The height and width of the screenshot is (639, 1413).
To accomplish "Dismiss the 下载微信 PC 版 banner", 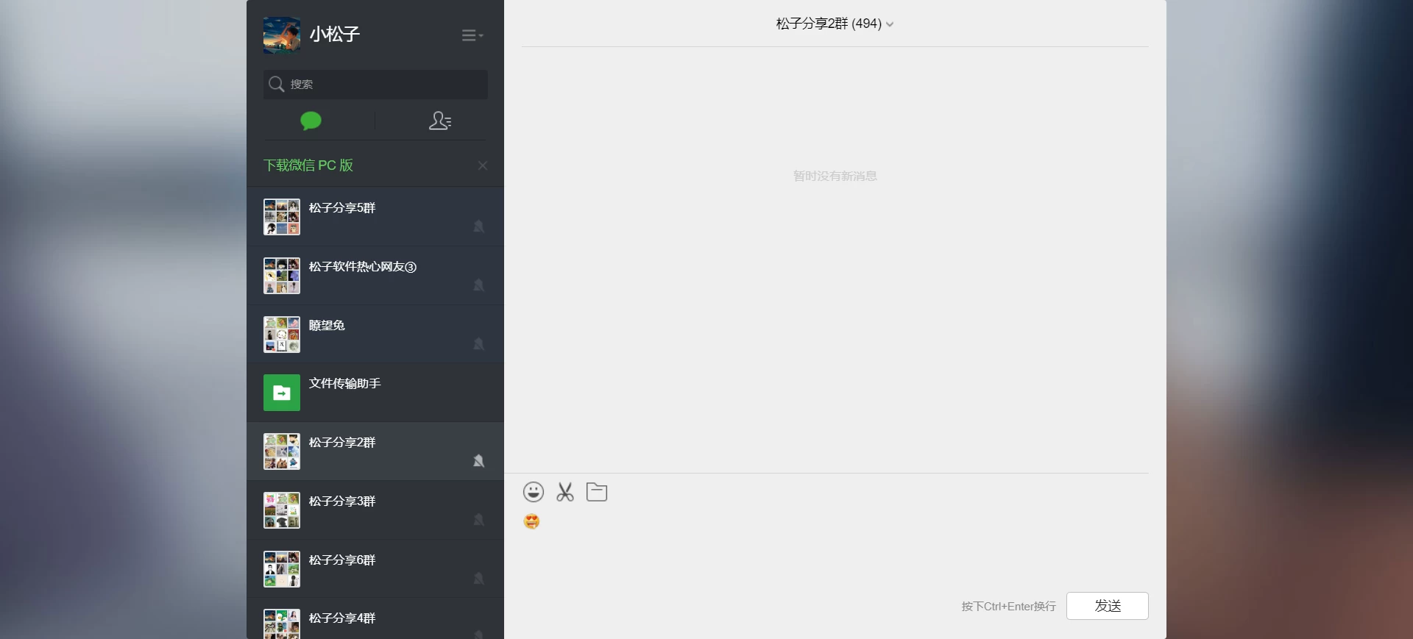I will pyautogui.click(x=483, y=165).
